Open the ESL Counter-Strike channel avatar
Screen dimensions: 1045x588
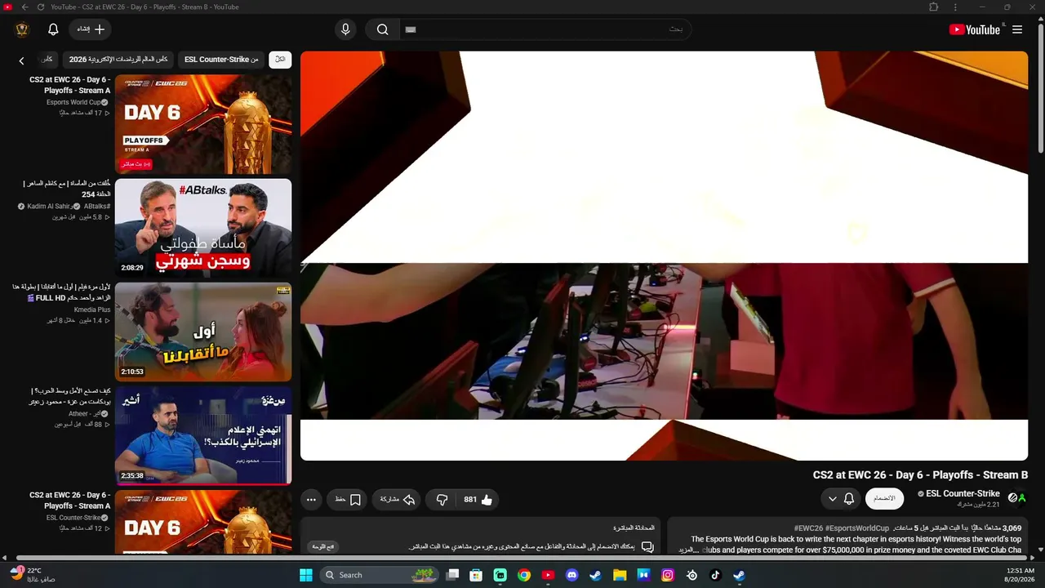pos(1017,497)
